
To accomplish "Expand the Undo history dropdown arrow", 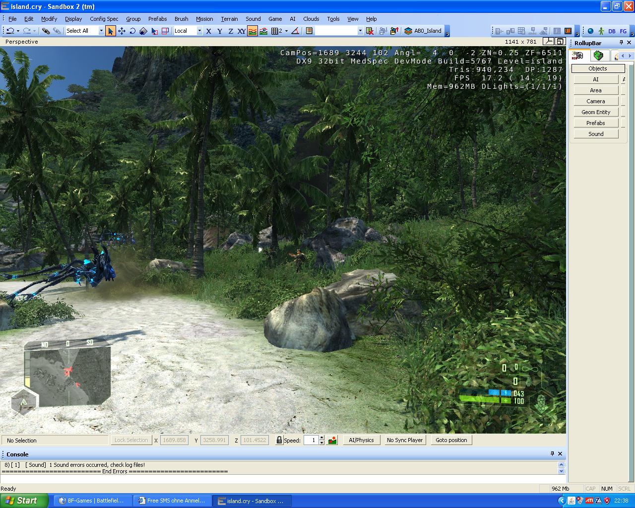I will tap(17, 31).
